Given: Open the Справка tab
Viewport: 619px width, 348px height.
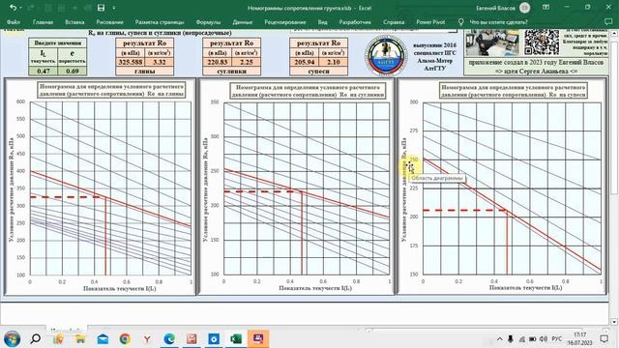Looking at the screenshot, I should [394, 22].
